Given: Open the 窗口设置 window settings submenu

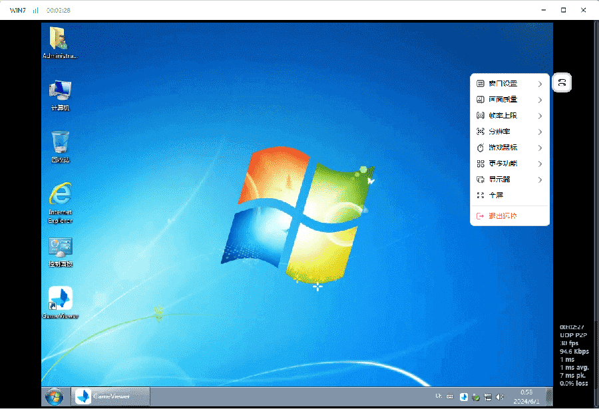Looking at the screenshot, I should (510, 84).
